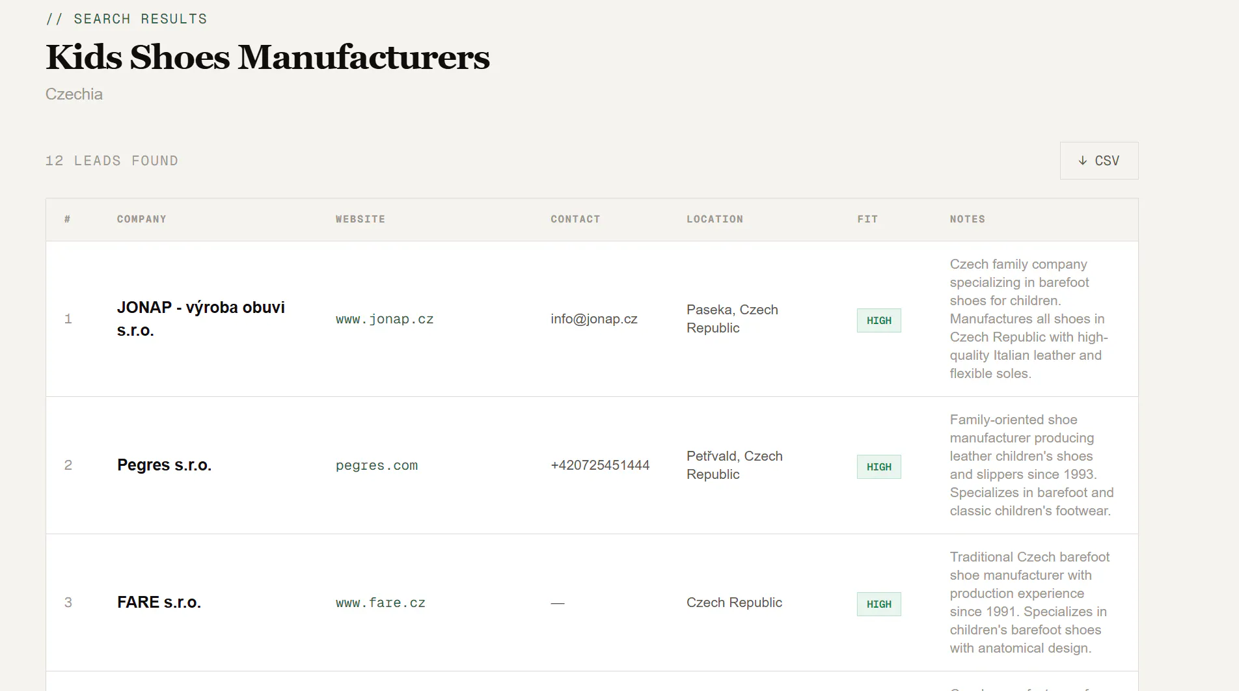Select FARE s.r.o. company name
This screenshot has height=691, width=1239.
click(159, 603)
